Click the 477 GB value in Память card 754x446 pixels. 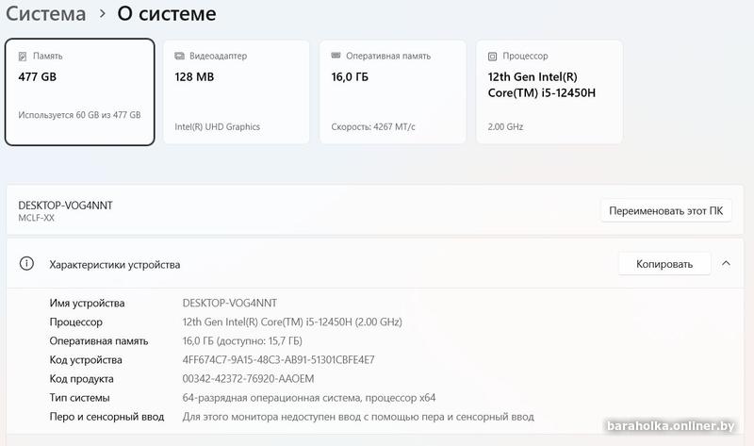pyautogui.click(x=38, y=77)
